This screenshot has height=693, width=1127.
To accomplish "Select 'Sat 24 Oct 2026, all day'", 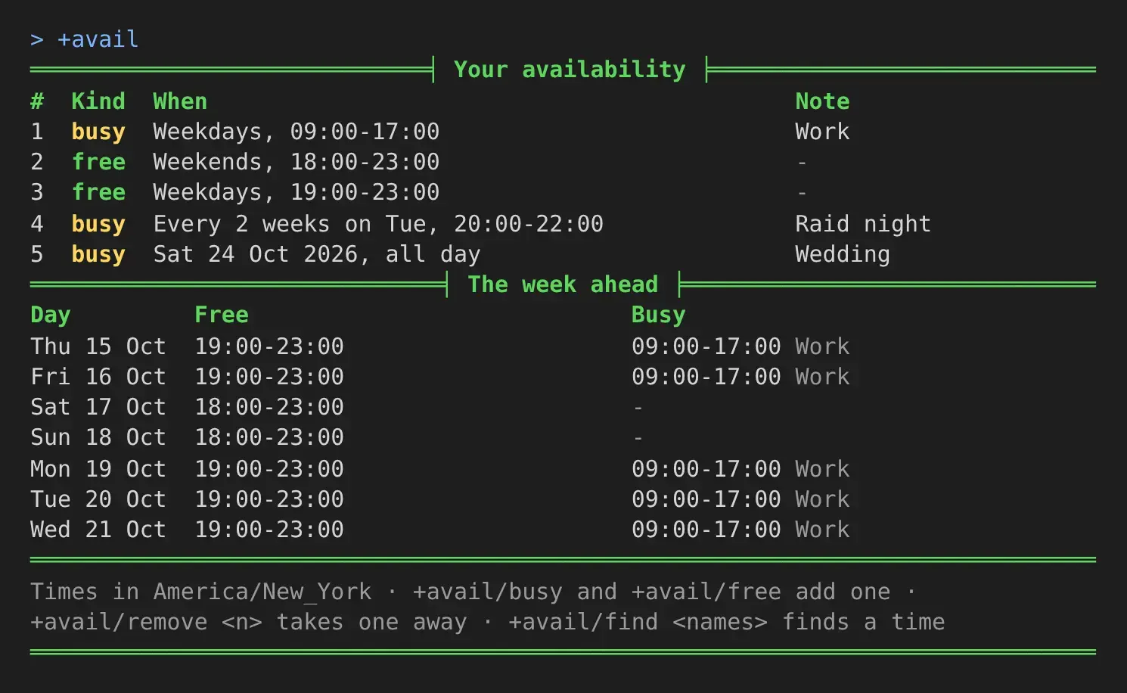I will 317,254.
